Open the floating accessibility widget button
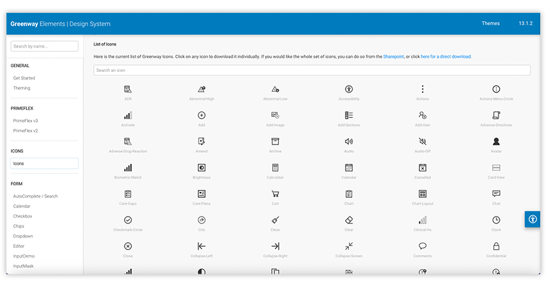Screen dimensions: 546x289 (x=533, y=219)
